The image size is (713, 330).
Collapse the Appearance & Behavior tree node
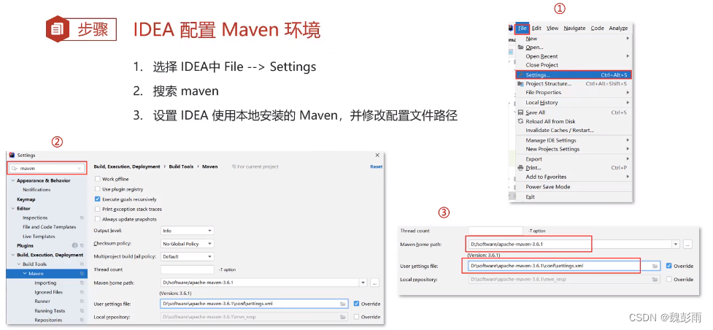[12, 181]
